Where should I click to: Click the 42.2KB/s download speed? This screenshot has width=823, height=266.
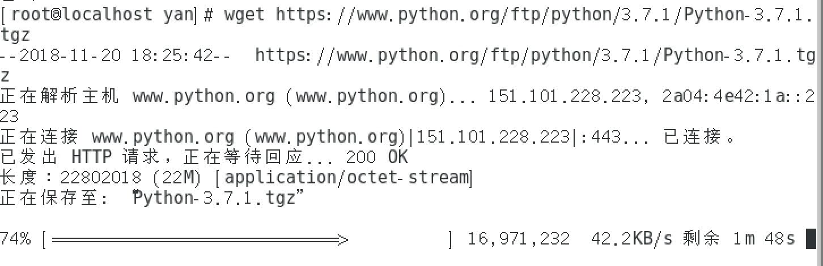tap(631, 239)
